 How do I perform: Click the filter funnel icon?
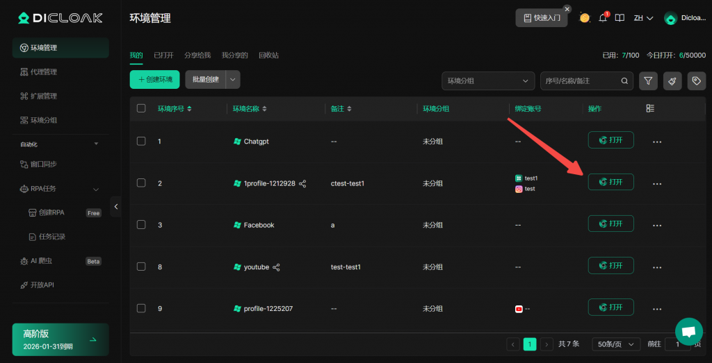click(648, 81)
